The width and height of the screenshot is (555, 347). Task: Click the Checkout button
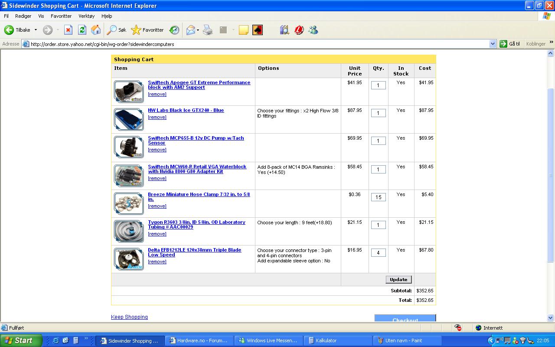[x=405, y=318]
